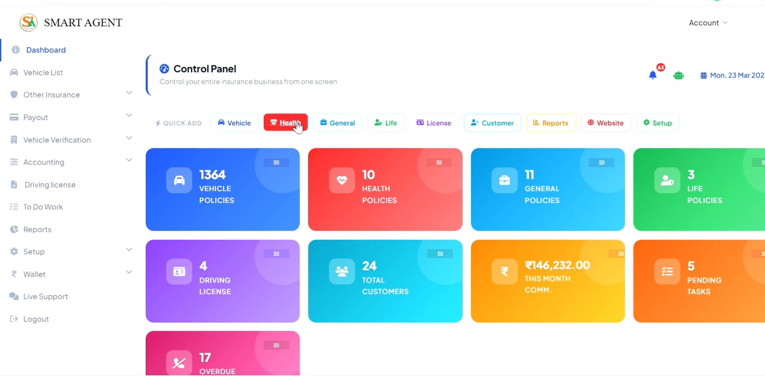Image resolution: width=765 pixels, height=382 pixels.
Task: Click the calendar icon next to the date
Action: coord(703,75)
